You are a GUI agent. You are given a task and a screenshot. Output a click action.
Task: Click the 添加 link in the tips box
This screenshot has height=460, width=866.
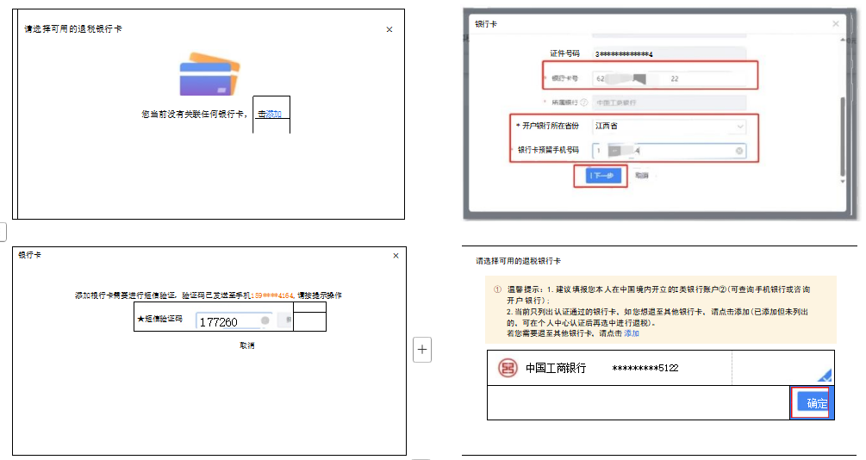632,333
